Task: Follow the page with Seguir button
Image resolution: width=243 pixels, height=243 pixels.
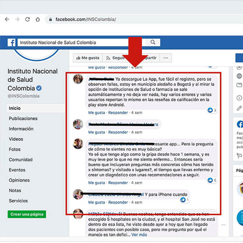Action: [115, 58]
